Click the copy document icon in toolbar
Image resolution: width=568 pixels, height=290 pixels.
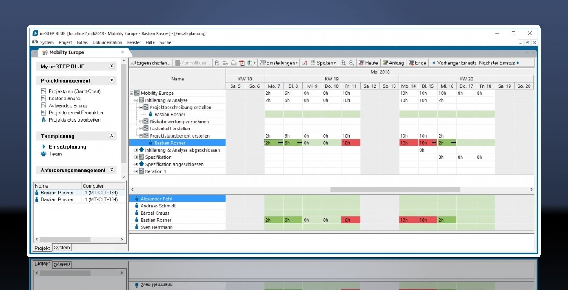tap(217, 63)
